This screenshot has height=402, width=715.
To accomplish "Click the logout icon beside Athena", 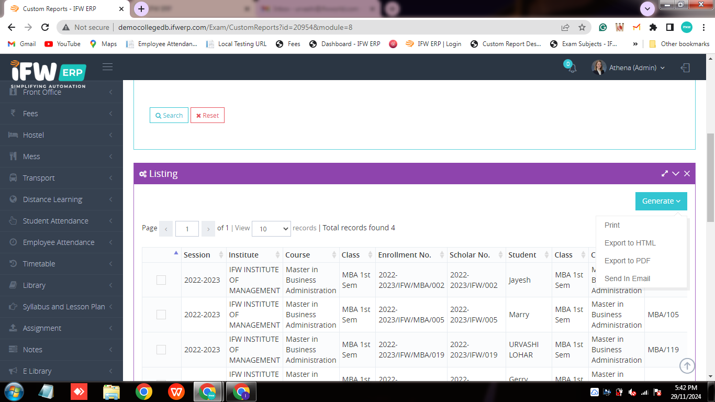I will 685,68.
